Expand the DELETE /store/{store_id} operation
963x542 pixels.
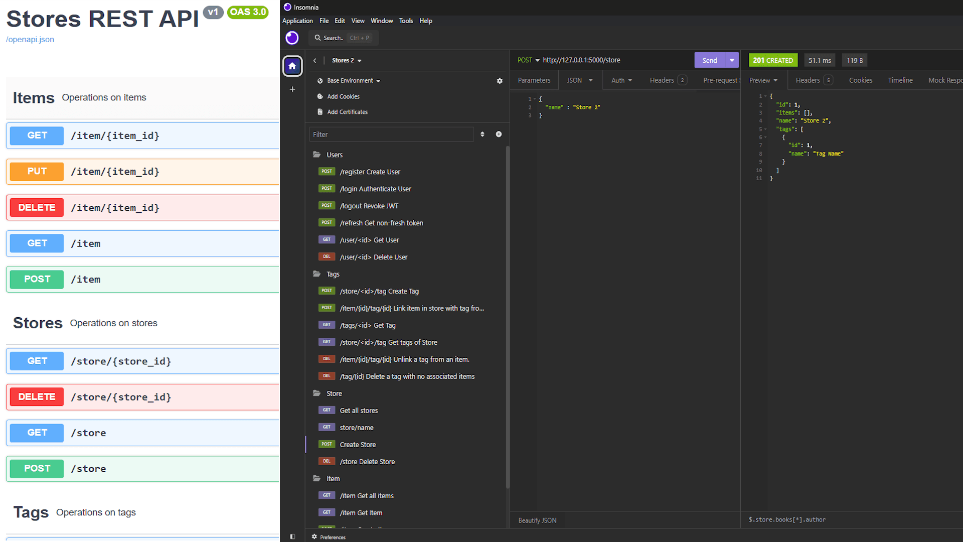[143, 397]
